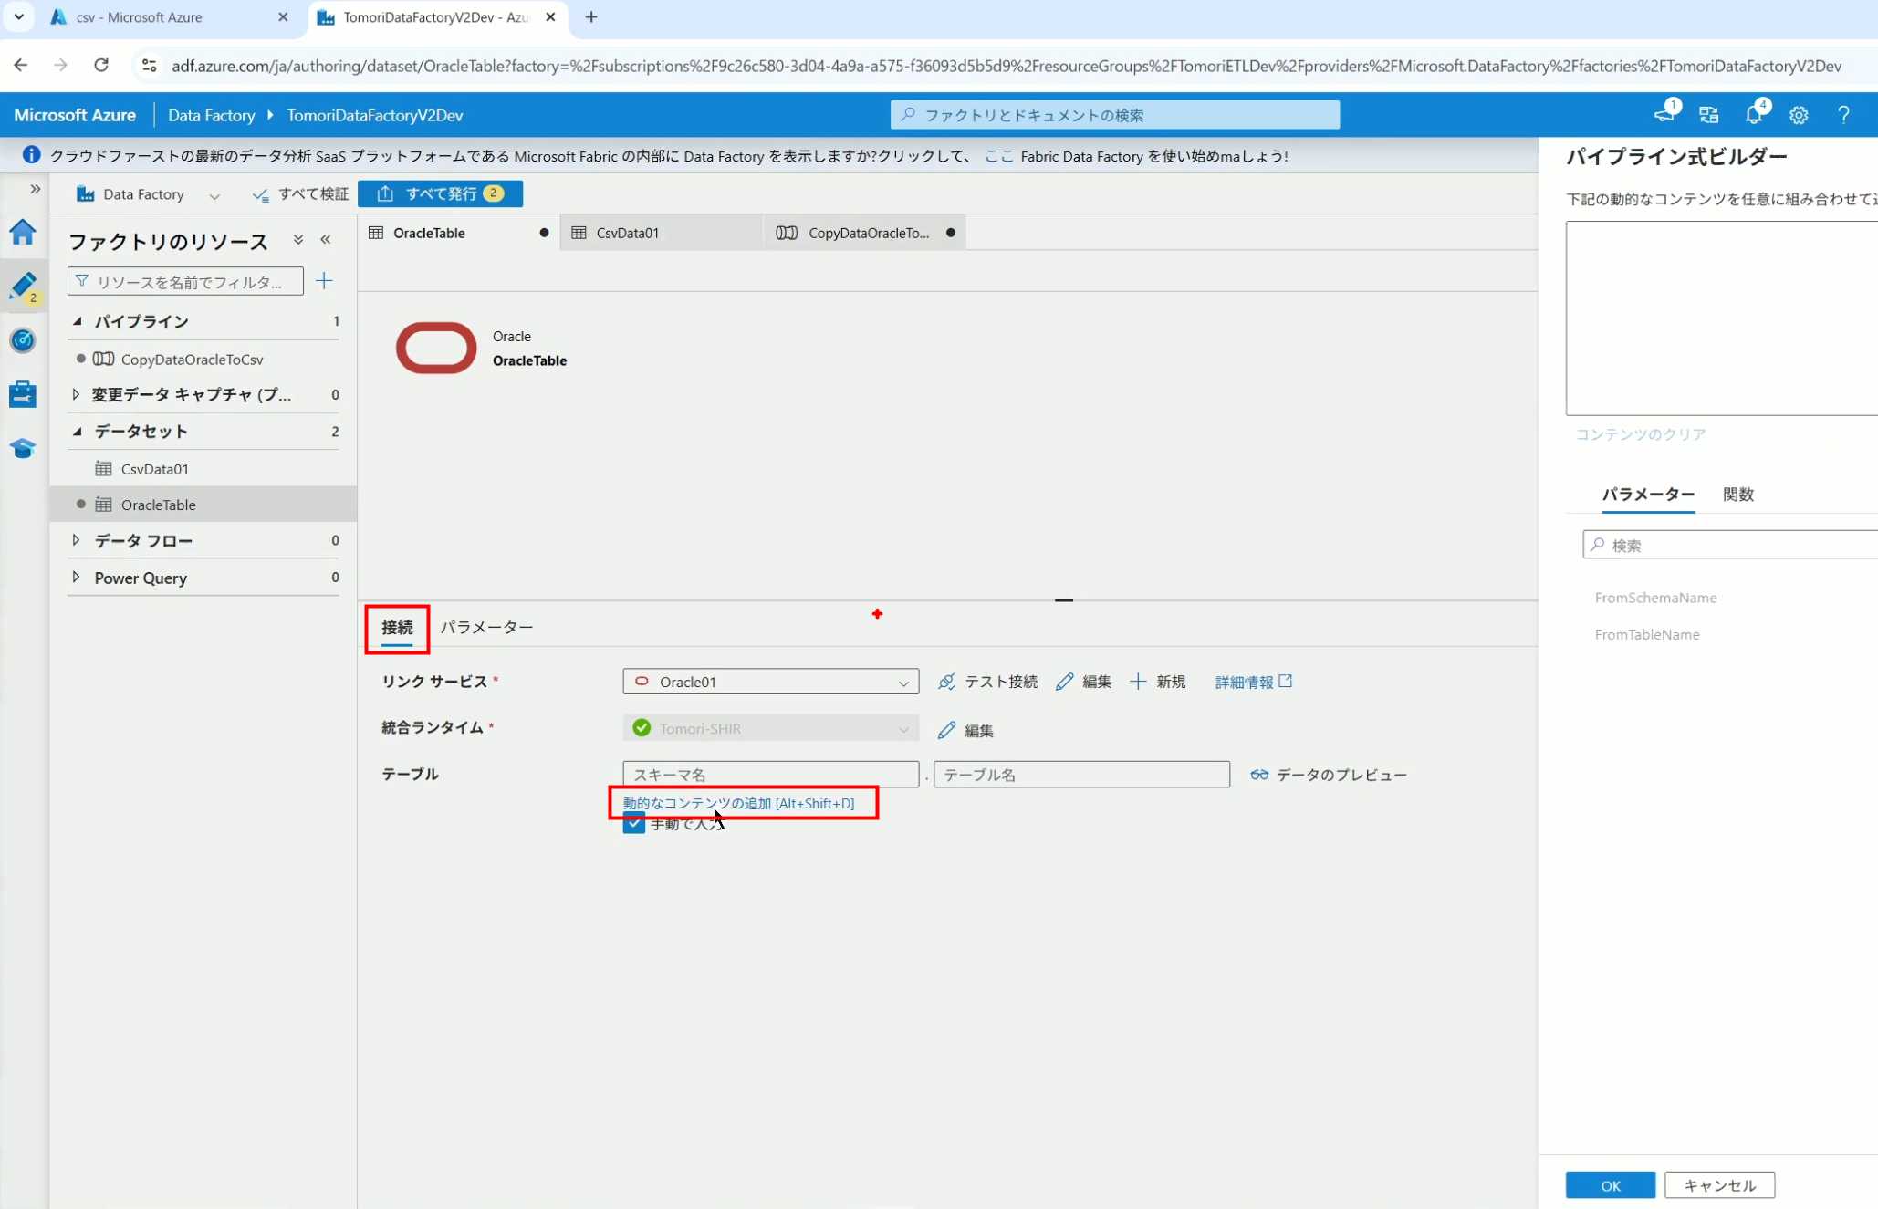The width and height of the screenshot is (1878, 1209).
Task: Click the データのプレビュー preview data icon
Action: coord(1259,775)
